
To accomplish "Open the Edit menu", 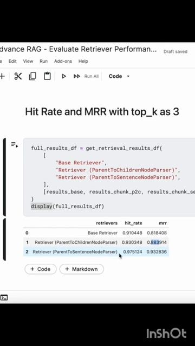I will point(12,61).
